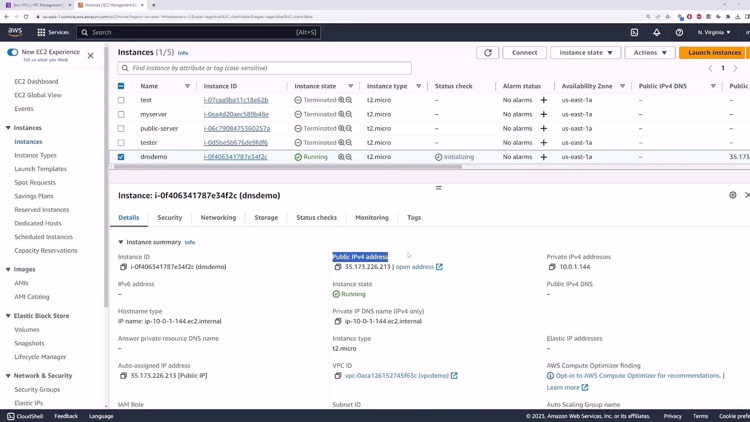Uncheck the dnsdemo instance checkbox
This screenshot has width=750, height=422.
121,157
